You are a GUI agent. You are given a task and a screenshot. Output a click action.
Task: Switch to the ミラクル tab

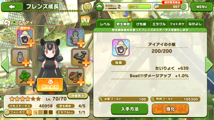coord(159,24)
